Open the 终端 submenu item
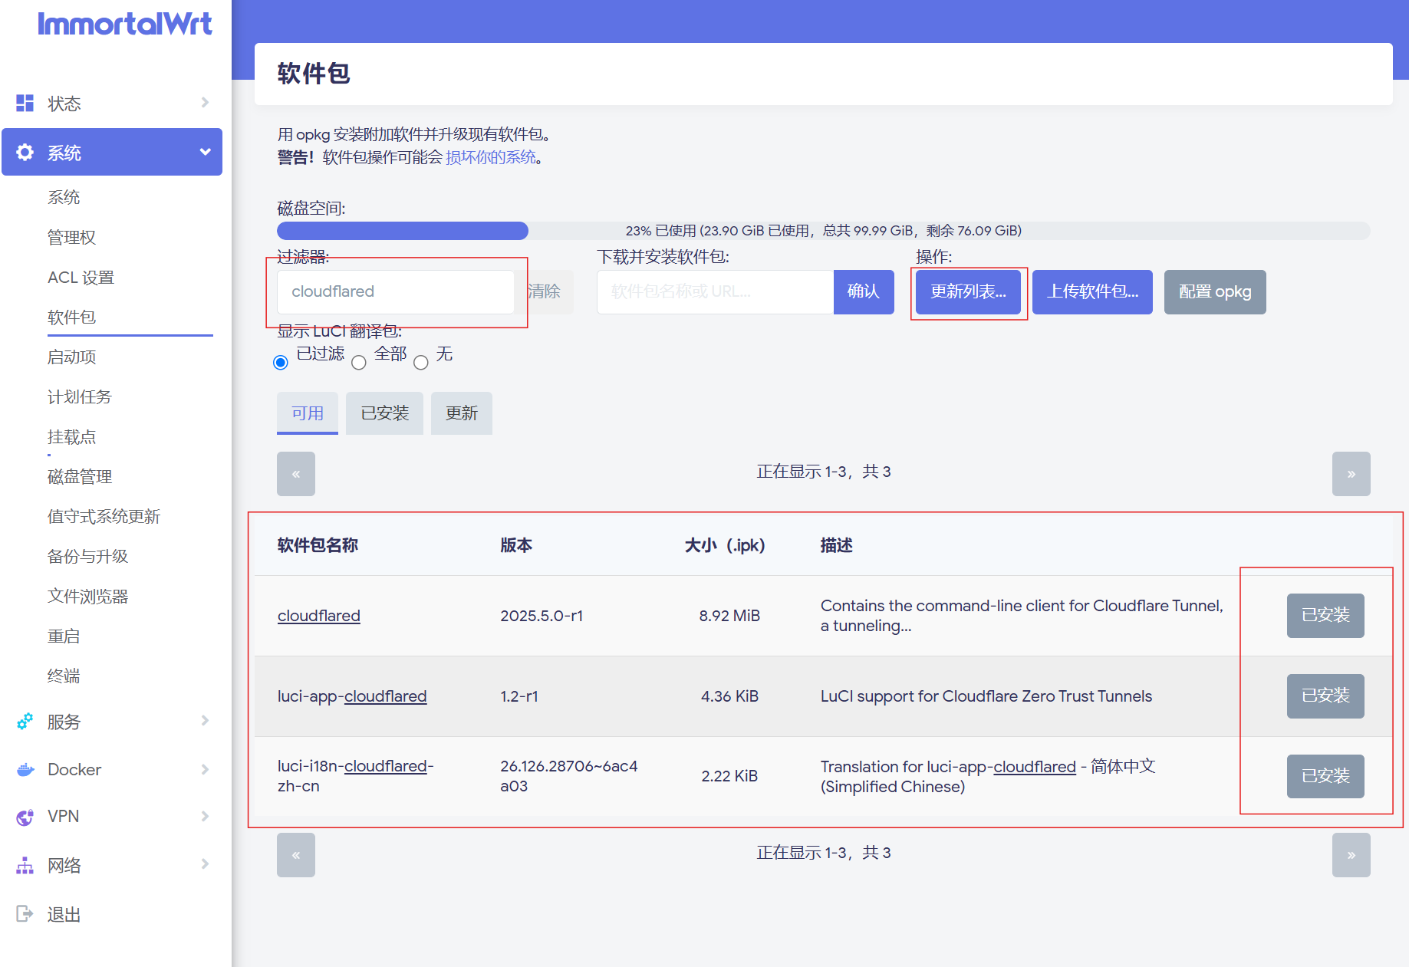This screenshot has height=967, width=1409. pos(64,676)
